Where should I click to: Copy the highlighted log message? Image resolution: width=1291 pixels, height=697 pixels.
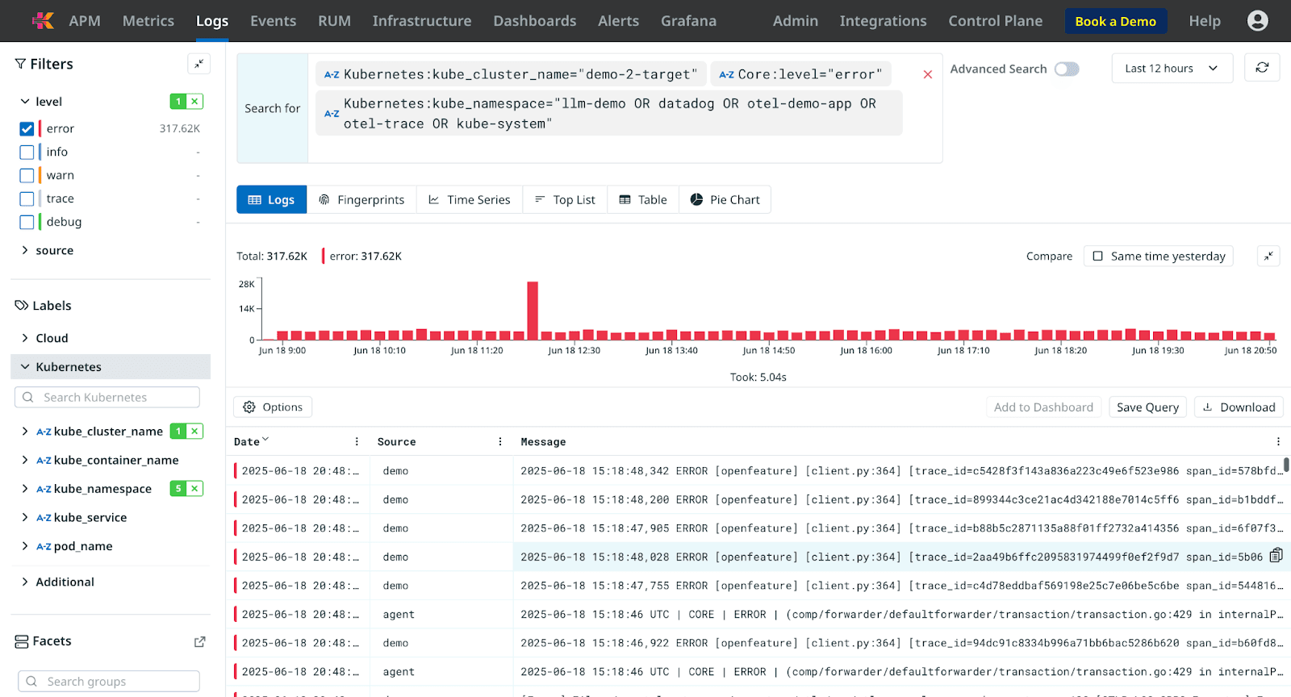coord(1276,555)
